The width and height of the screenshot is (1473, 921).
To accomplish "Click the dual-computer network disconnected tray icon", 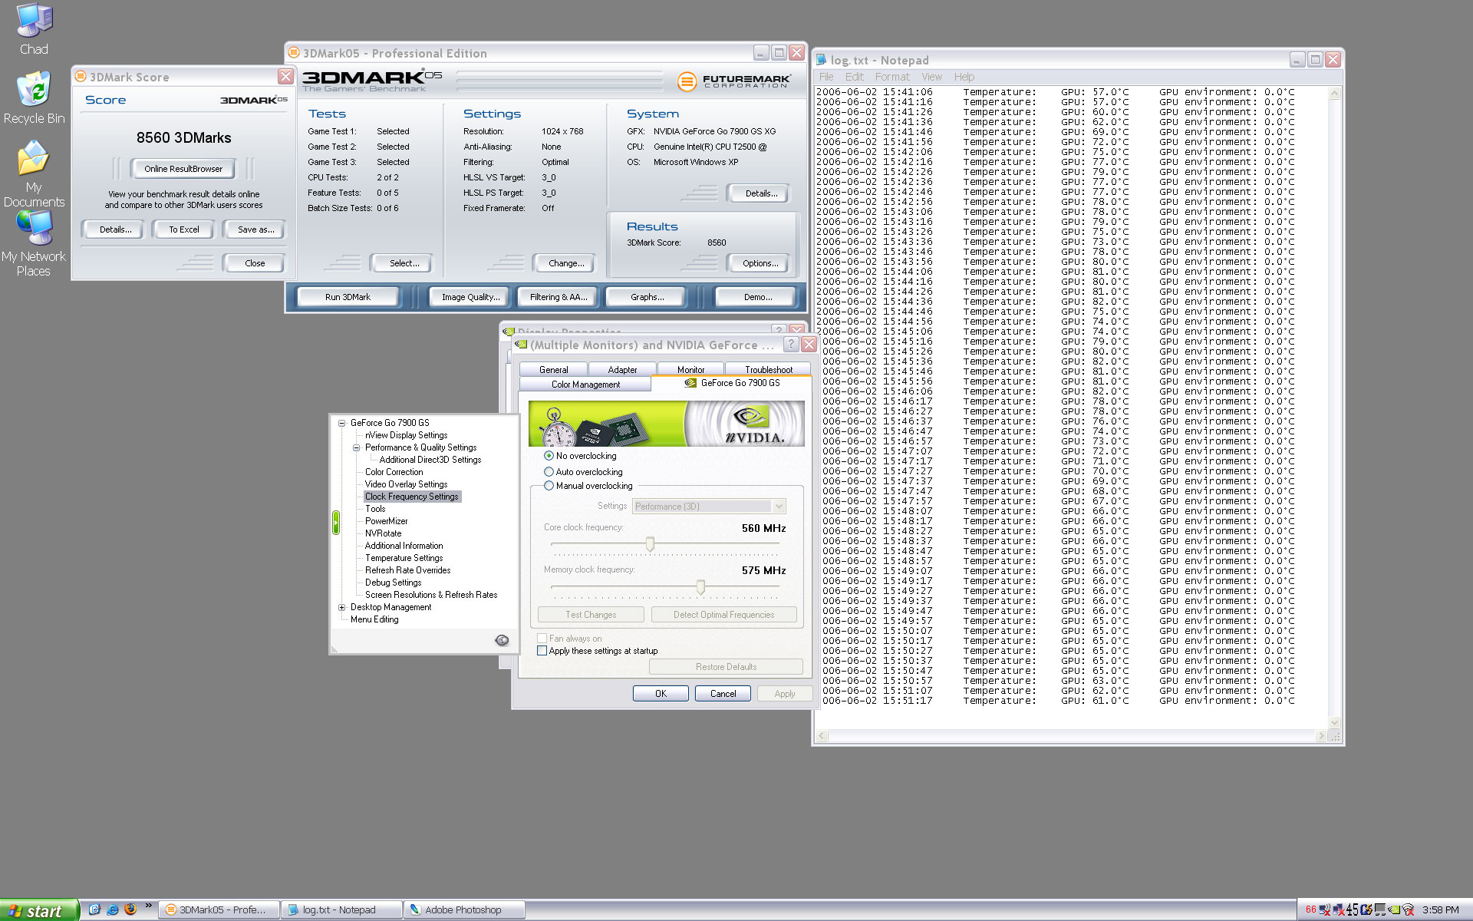I will click(x=1338, y=909).
